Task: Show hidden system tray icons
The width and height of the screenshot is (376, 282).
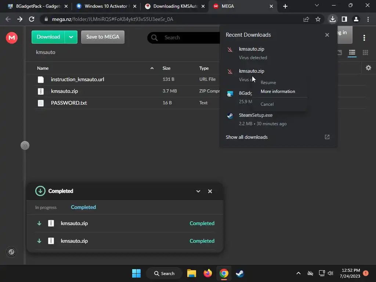Action: (x=298, y=273)
